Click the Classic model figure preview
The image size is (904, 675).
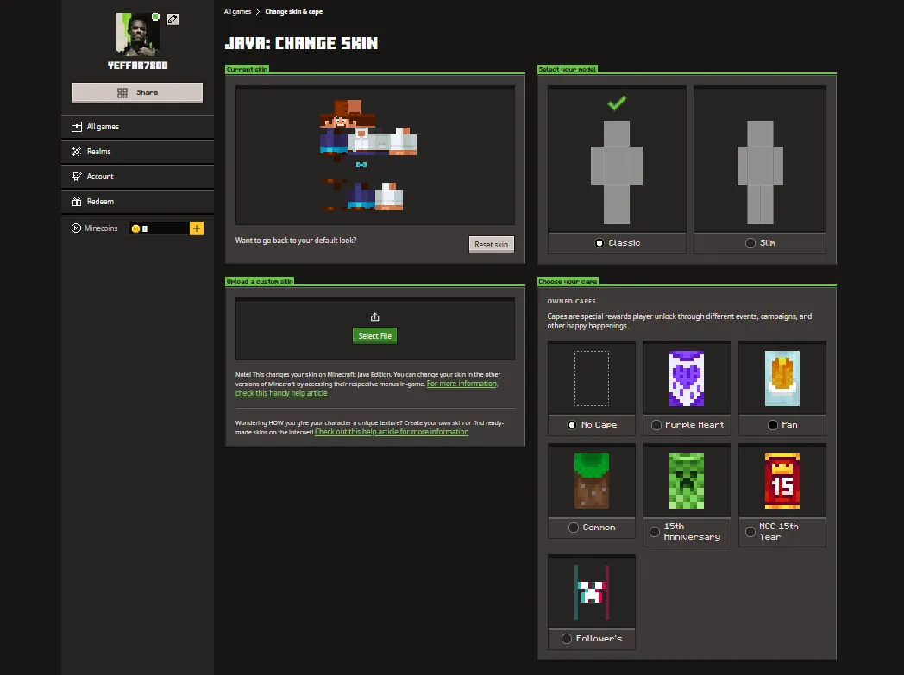pyautogui.click(x=617, y=172)
